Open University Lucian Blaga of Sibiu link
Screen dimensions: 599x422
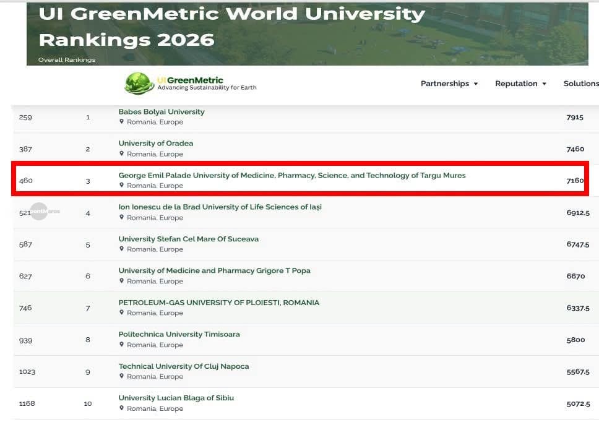[x=176, y=398]
